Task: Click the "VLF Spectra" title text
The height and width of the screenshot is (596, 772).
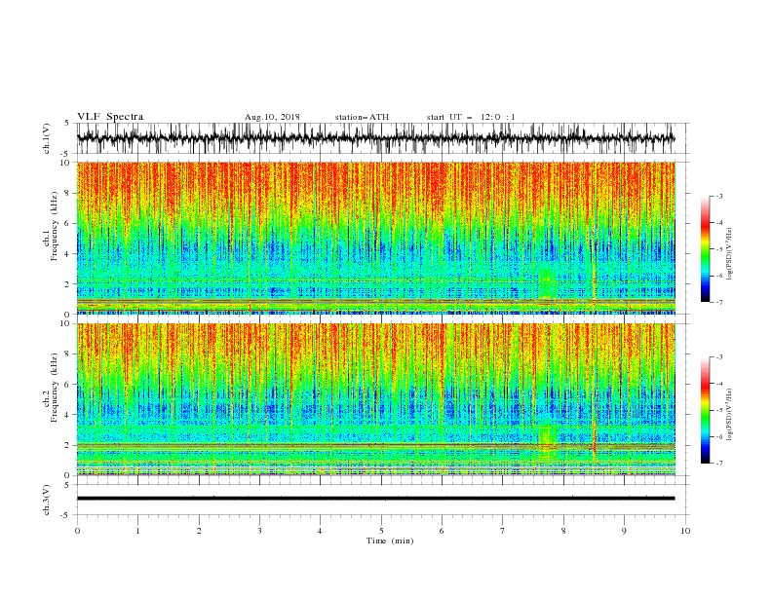Action: tap(110, 117)
